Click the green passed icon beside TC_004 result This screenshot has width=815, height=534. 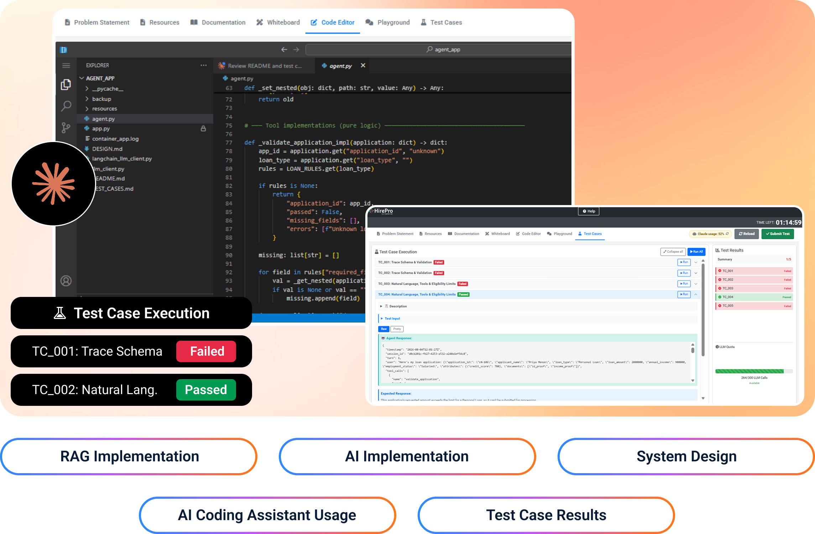click(720, 297)
